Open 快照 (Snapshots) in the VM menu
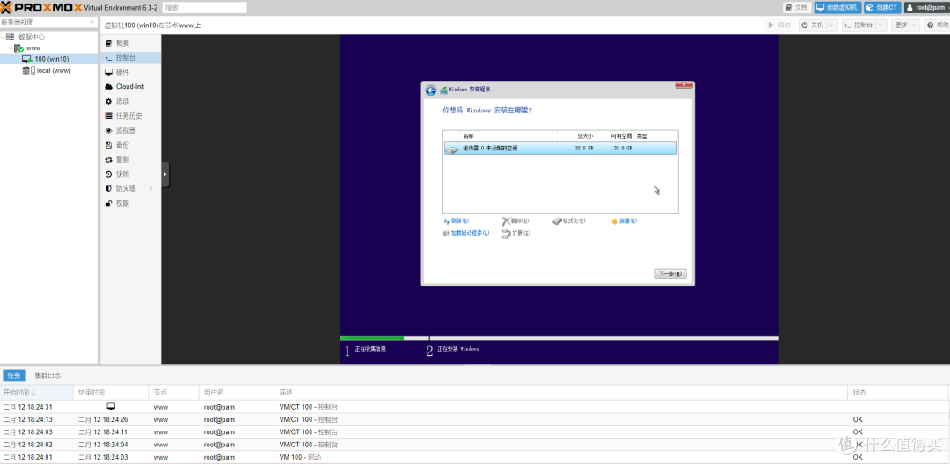950x464 pixels. pyautogui.click(x=122, y=174)
